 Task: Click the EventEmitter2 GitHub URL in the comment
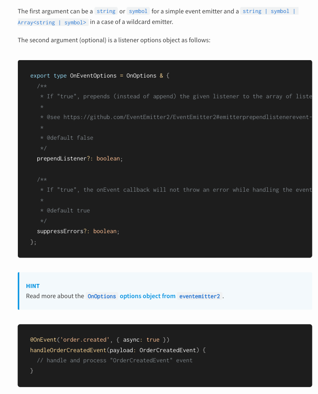[x=187, y=117]
